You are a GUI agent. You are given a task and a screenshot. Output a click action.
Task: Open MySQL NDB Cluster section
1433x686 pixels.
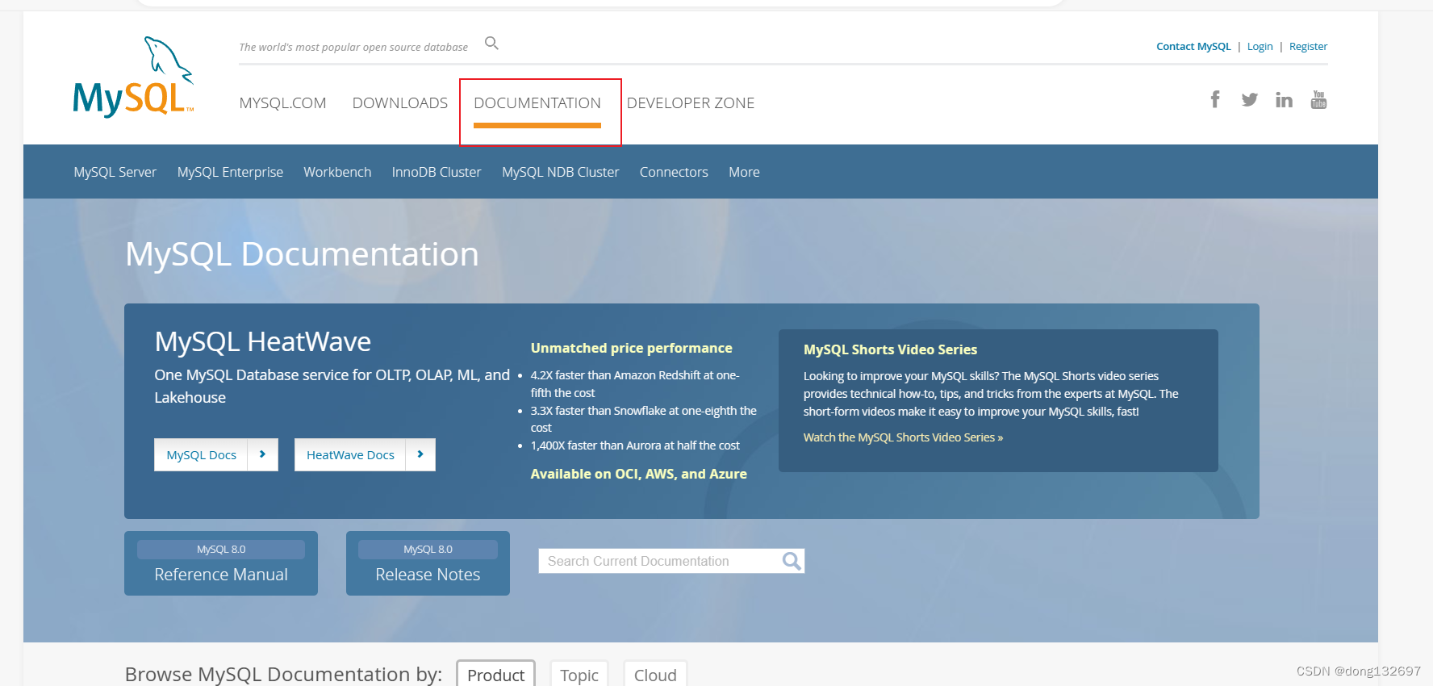point(560,172)
